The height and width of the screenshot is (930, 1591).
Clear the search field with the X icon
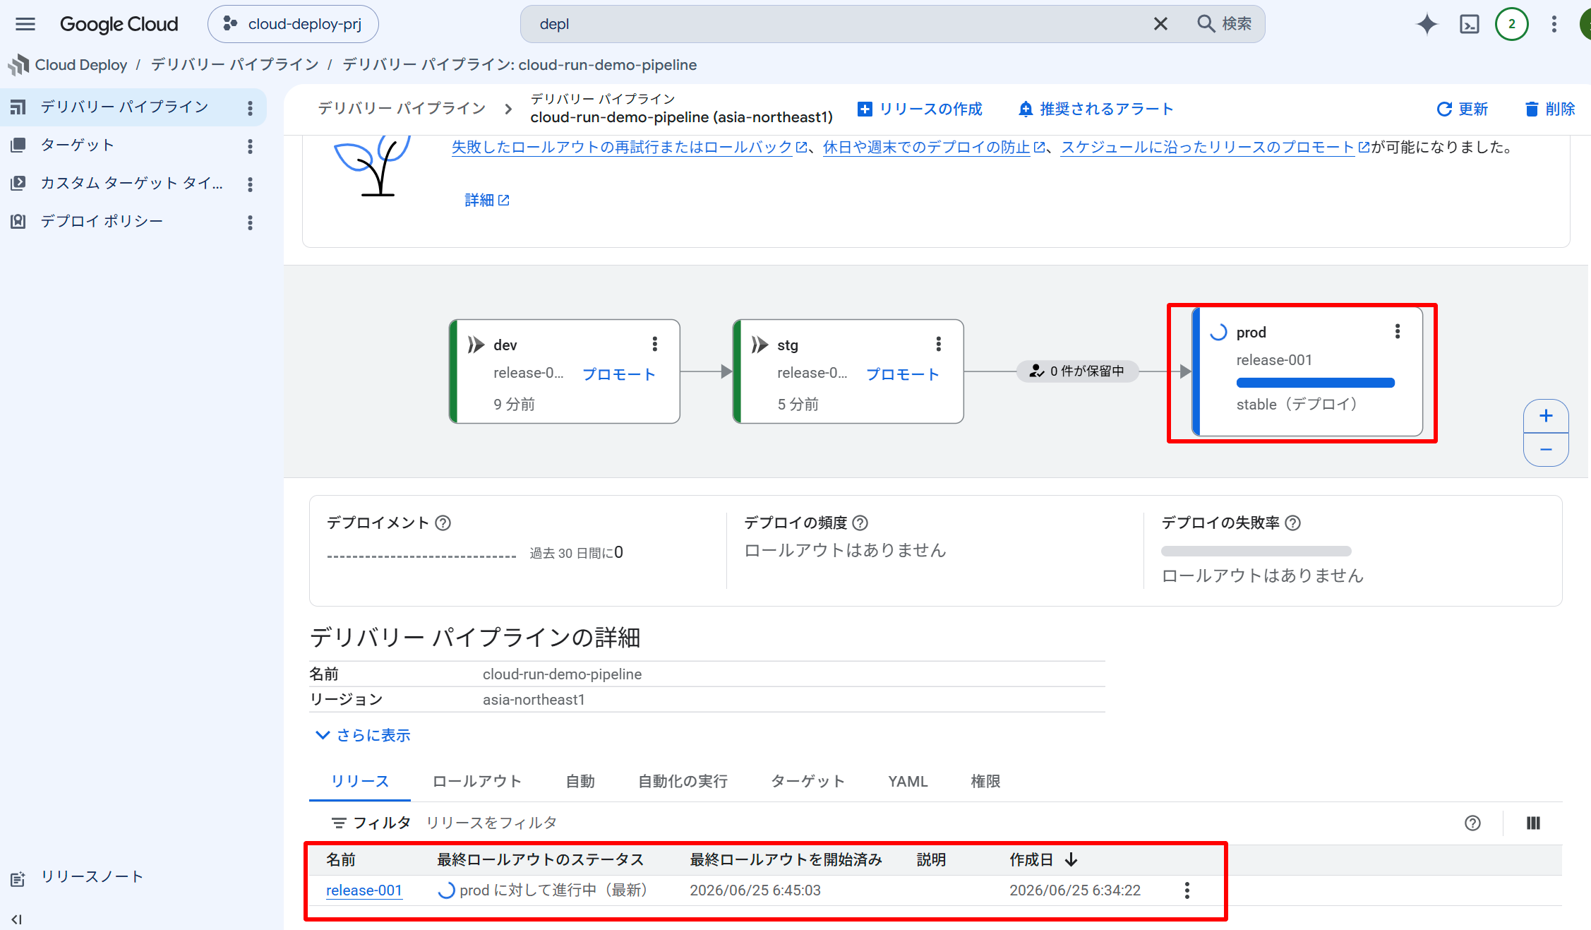1160,24
